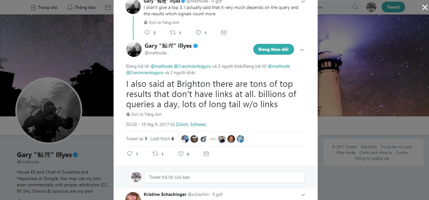Click the Tweet compose button
Viewport: 429px width, 200px height.
tap(393, 7)
